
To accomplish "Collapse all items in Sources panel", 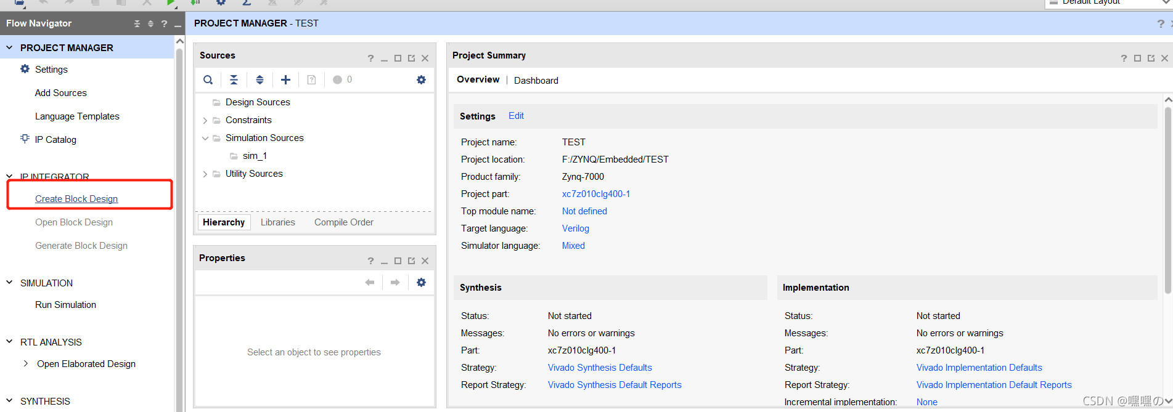I will coord(234,79).
